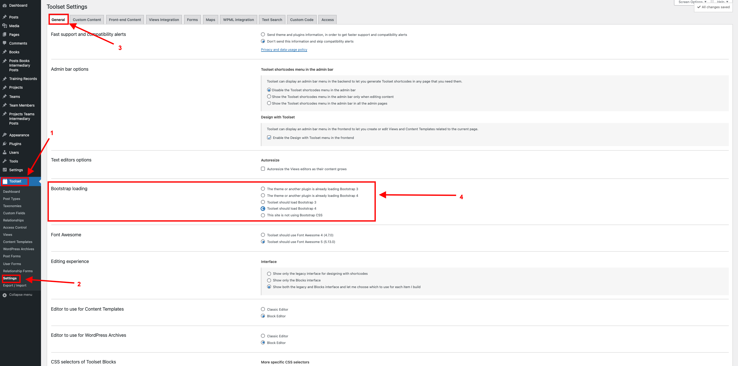Select 'theme already loading Bootstrap 4' radio
This screenshot has width=738, height=366.
263,196
